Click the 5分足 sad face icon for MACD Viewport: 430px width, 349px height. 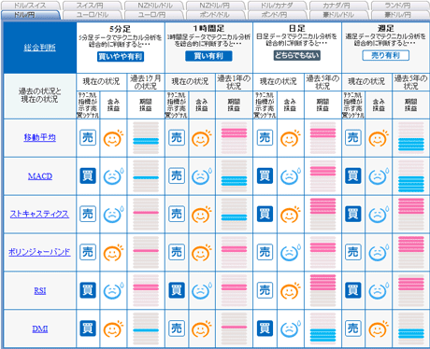click(x=113, y=176)
